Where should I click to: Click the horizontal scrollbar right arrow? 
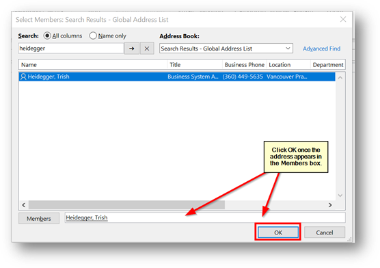[330, 205]
